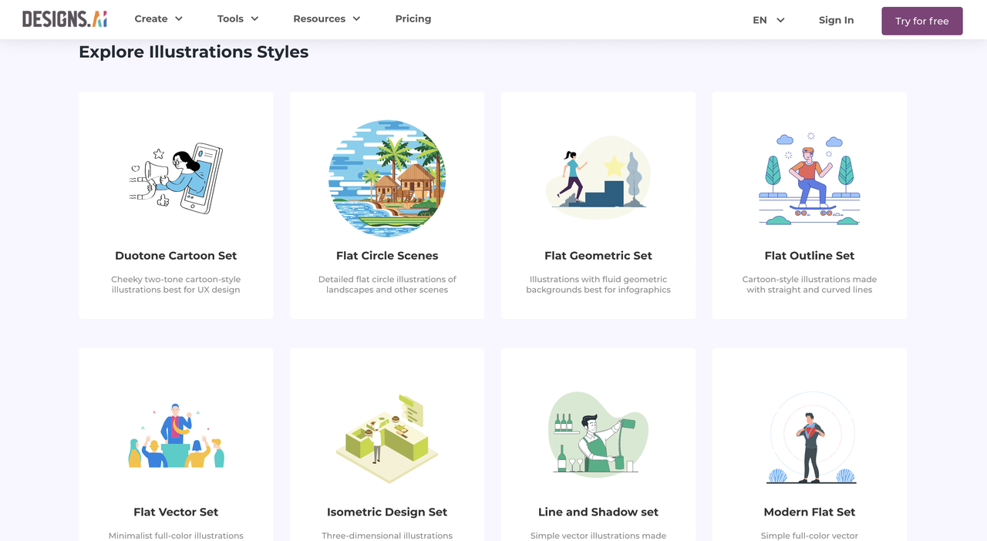This screenshot has height=541, width=987.
Task: Click the Modern Flat Set title
Action: [810, 512]
